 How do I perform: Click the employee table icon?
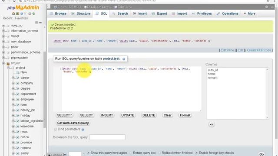pyautogui.click(x=18, y=99)
